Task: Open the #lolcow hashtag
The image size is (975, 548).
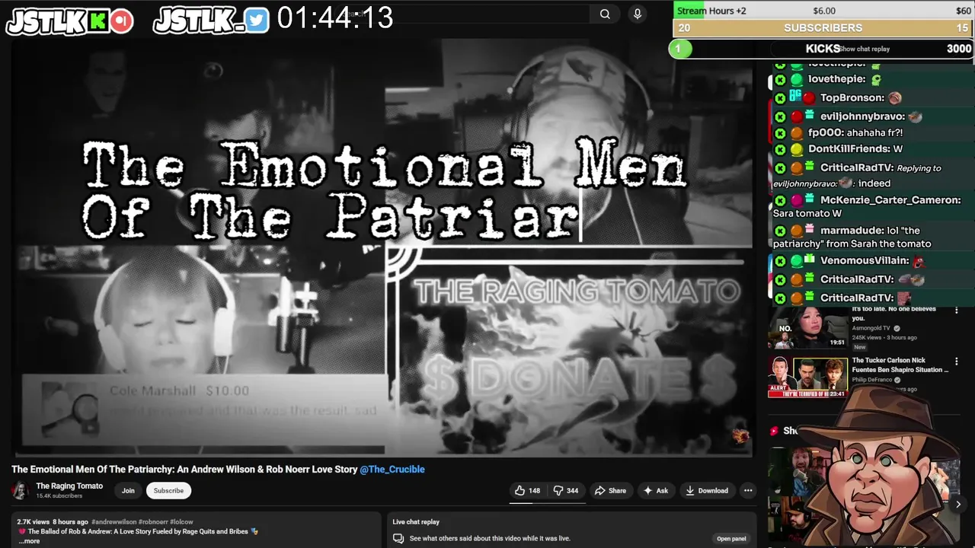Action: (x=182, y=522)
